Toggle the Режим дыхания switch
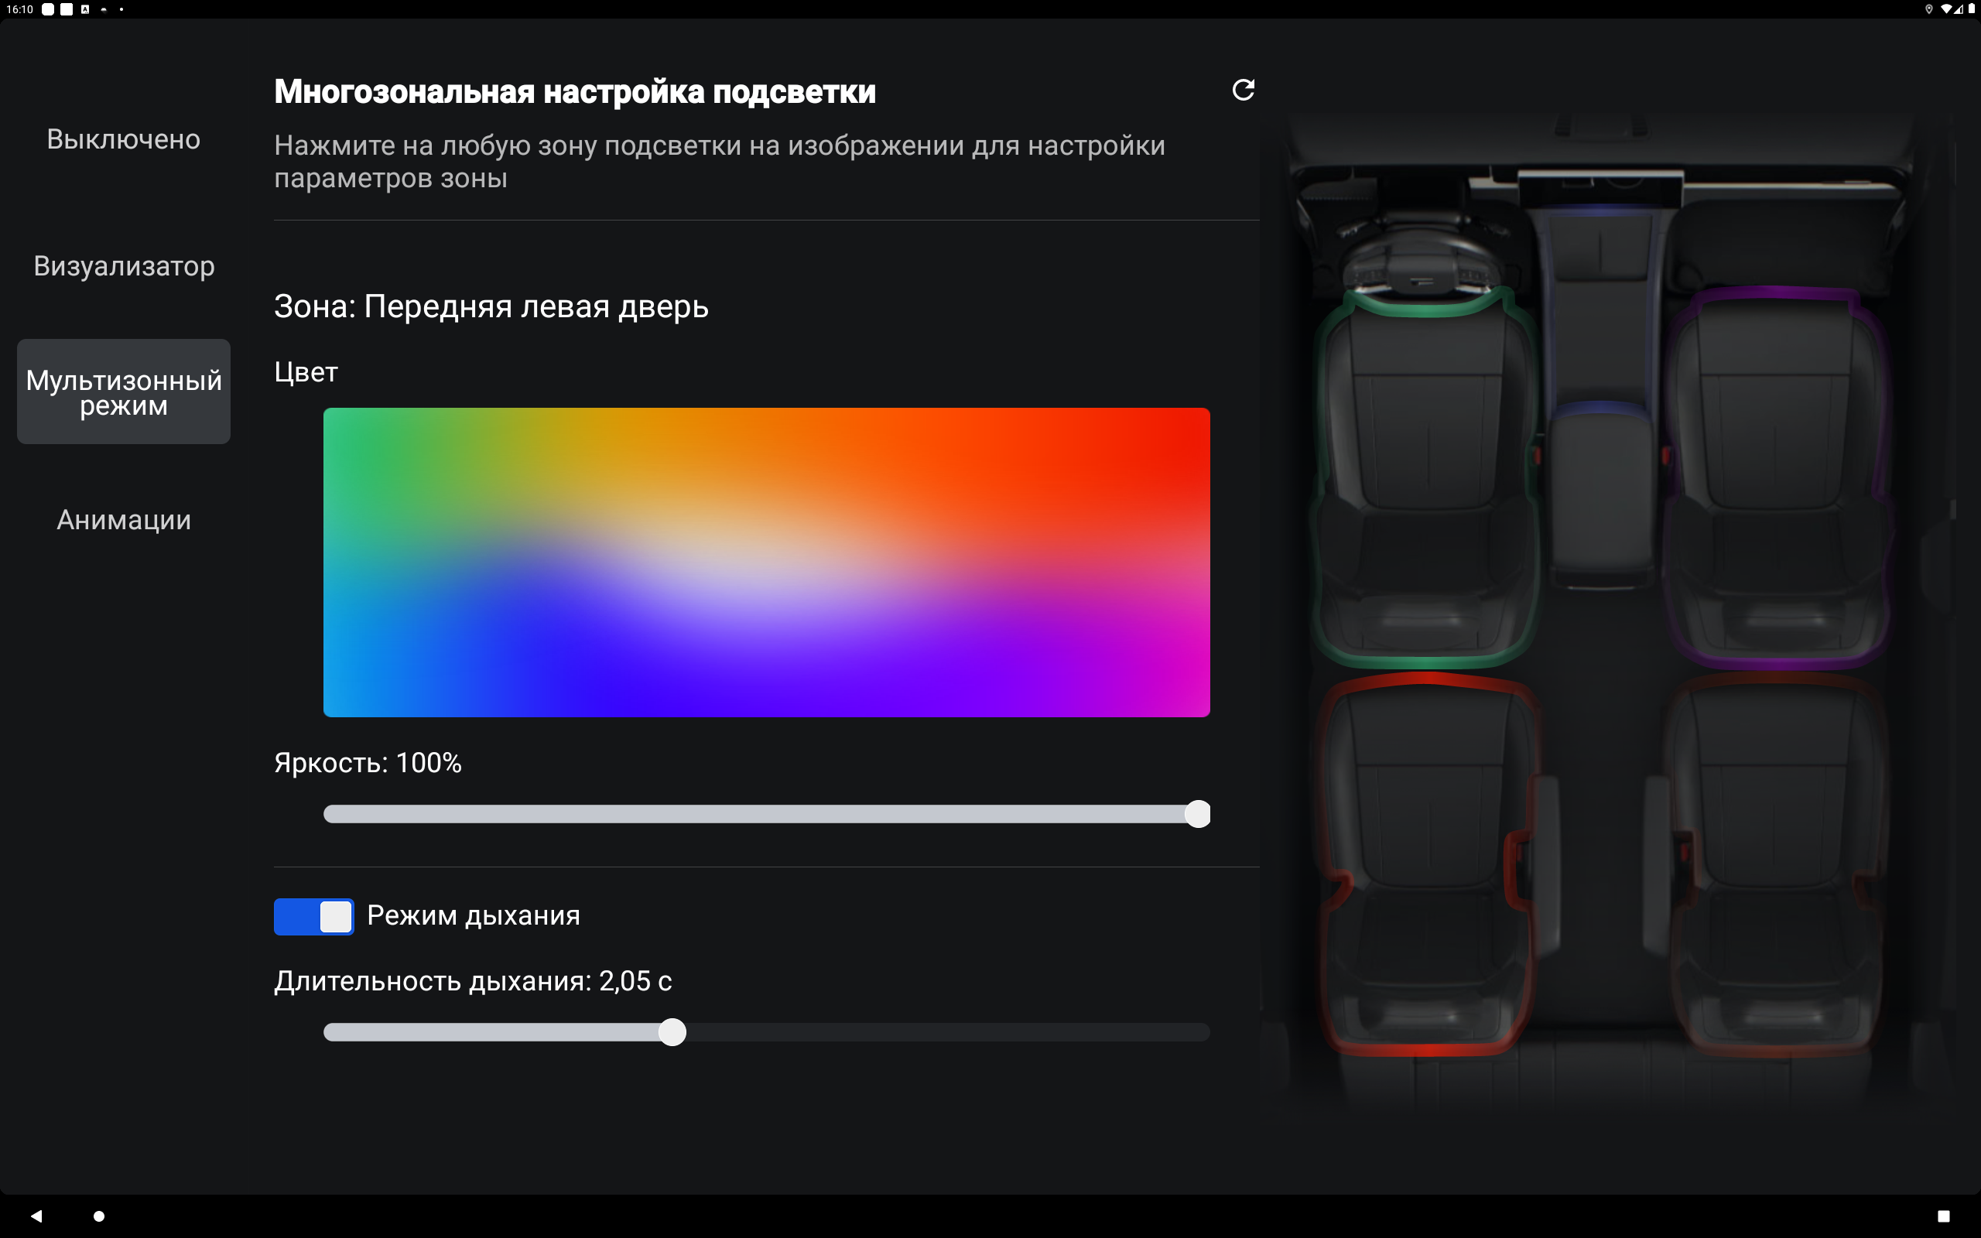 pyautogui.click(x=313, y=916)
